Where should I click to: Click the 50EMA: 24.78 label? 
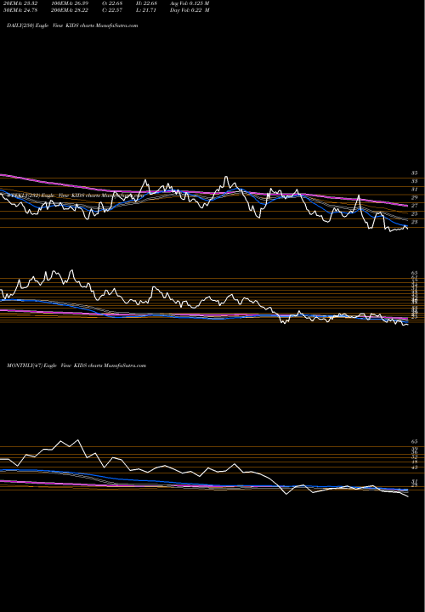click(x=19, y=10)
